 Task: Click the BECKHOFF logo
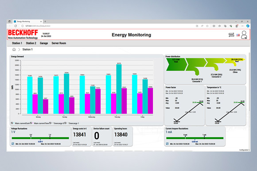pyautogui.click(x=23, y=34)
